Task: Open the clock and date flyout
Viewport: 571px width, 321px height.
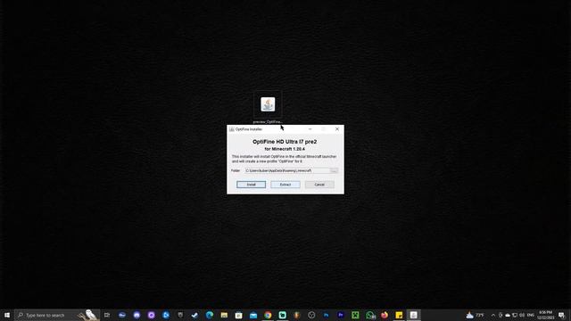Action: point(545,315)
